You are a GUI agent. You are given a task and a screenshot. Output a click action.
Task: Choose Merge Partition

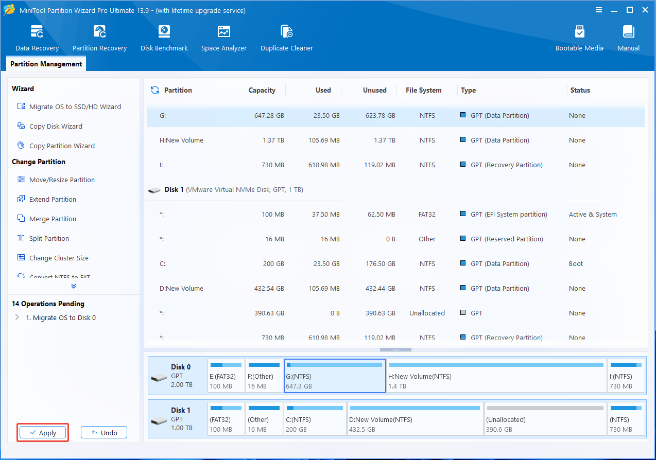coord(46,219)
